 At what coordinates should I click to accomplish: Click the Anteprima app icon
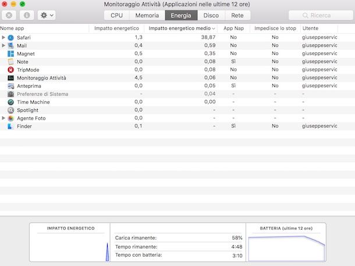click(10, 86)
